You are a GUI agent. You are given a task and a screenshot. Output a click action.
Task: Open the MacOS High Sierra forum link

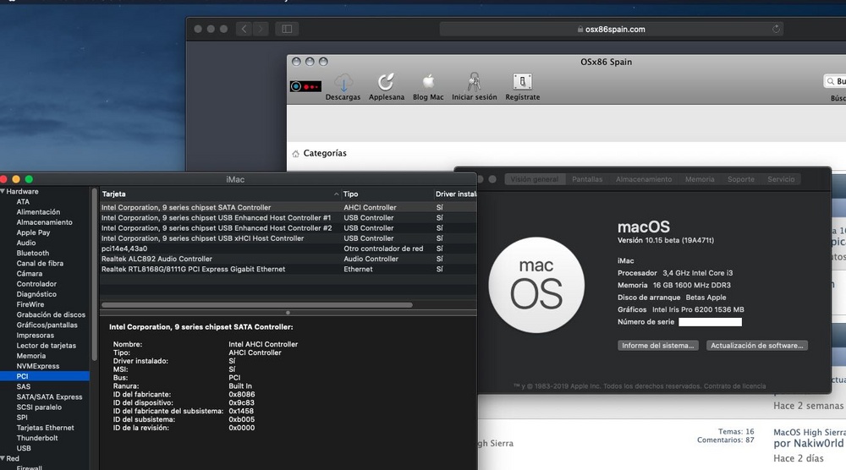[810, 432]
